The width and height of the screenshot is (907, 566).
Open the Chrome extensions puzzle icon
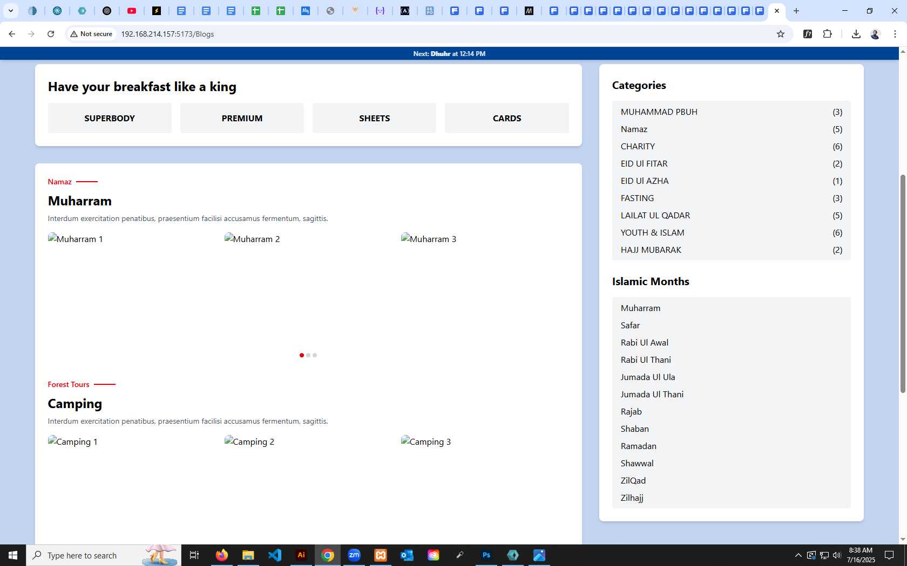tap(827, 34)
